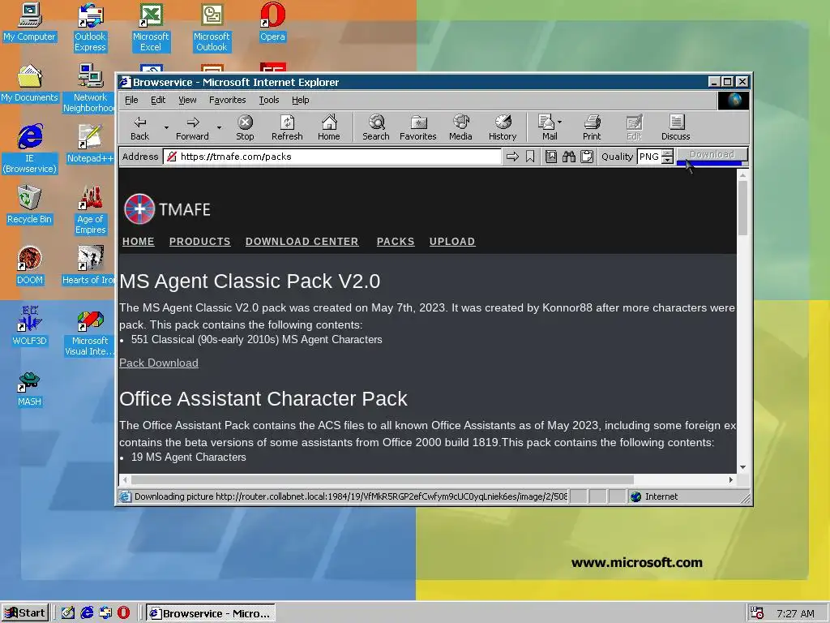
Task: Open the Favorites menu
Action: click(x=228, y=100)
